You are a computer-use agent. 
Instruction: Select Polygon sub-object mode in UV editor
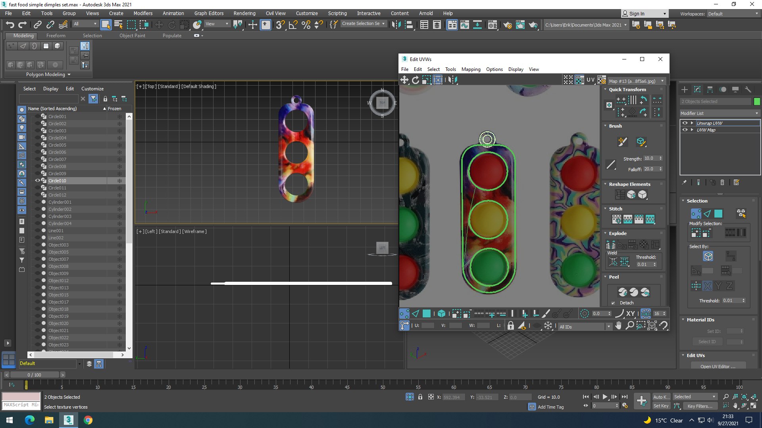tap(427, 313)
